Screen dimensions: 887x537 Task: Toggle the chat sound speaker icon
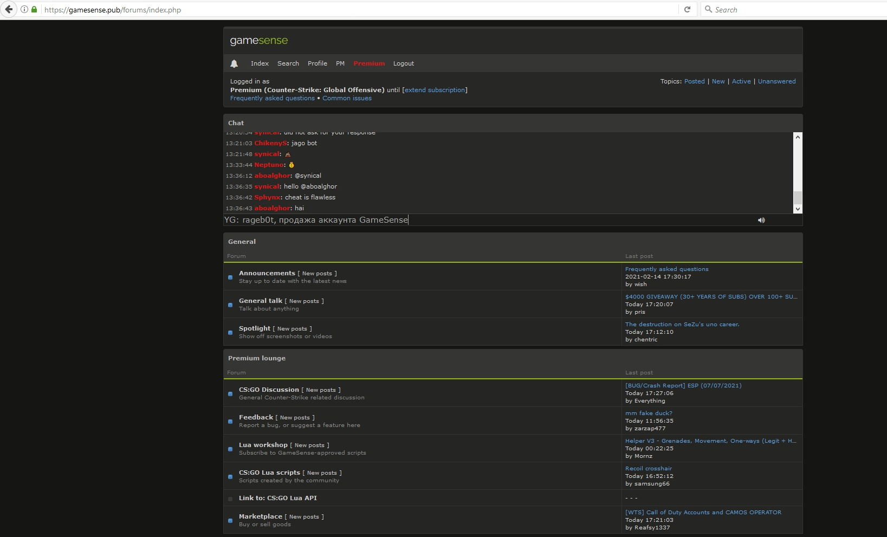(761, 220)
